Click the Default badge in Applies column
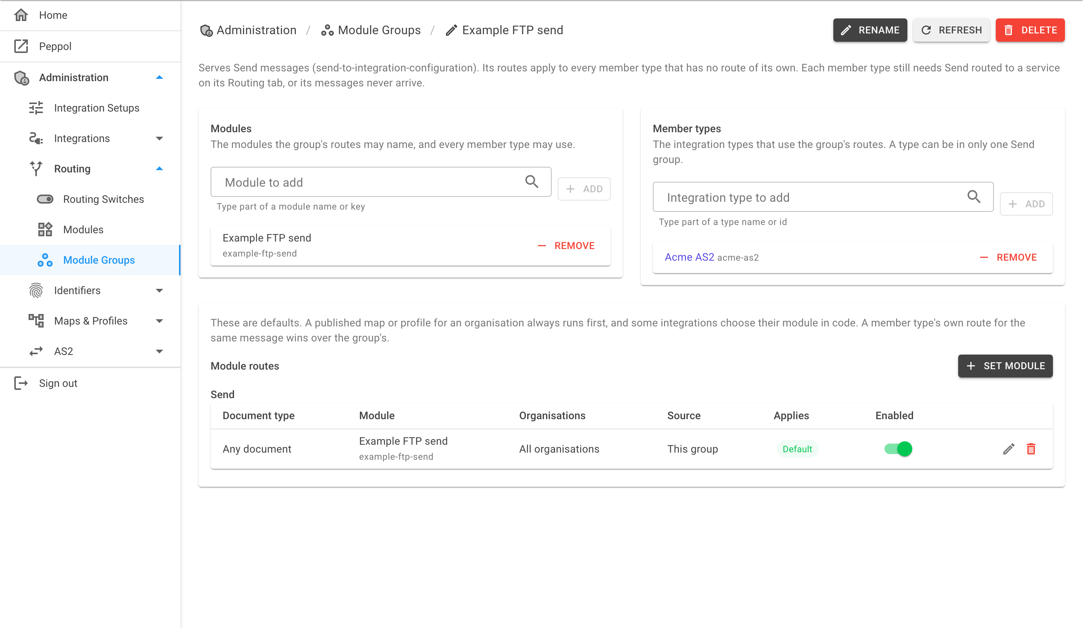Screen dimensions: 1083x628 [797, 448]
